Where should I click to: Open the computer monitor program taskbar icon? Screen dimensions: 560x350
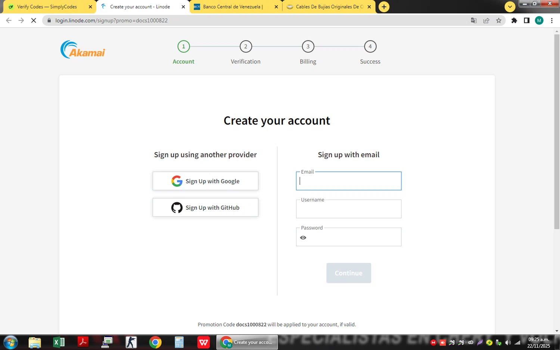click(107, 342)
